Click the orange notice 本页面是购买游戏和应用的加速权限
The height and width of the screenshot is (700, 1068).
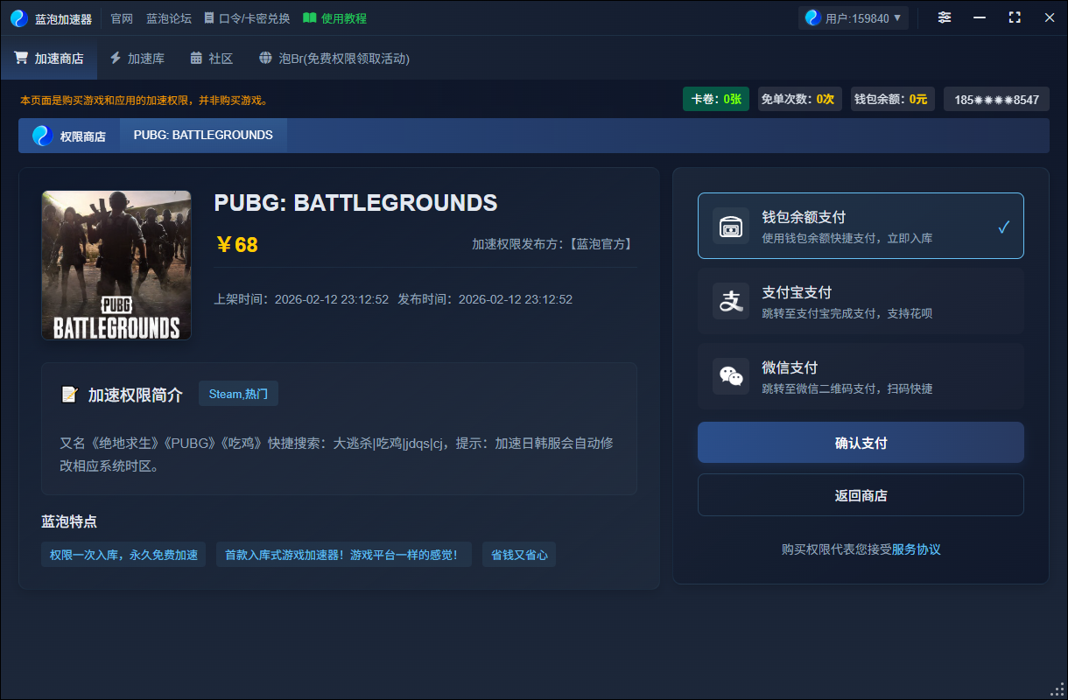144,100
